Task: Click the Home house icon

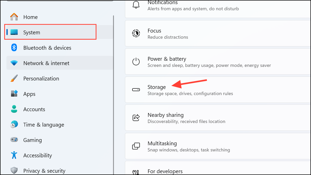Action: (x=14, y=17)
